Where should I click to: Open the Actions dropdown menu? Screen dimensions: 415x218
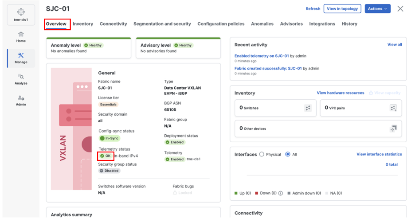[378, 9]
